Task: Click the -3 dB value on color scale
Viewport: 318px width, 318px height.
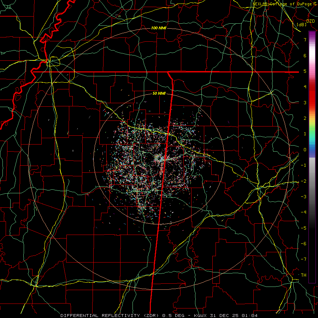Action: (x=304, y=197)
